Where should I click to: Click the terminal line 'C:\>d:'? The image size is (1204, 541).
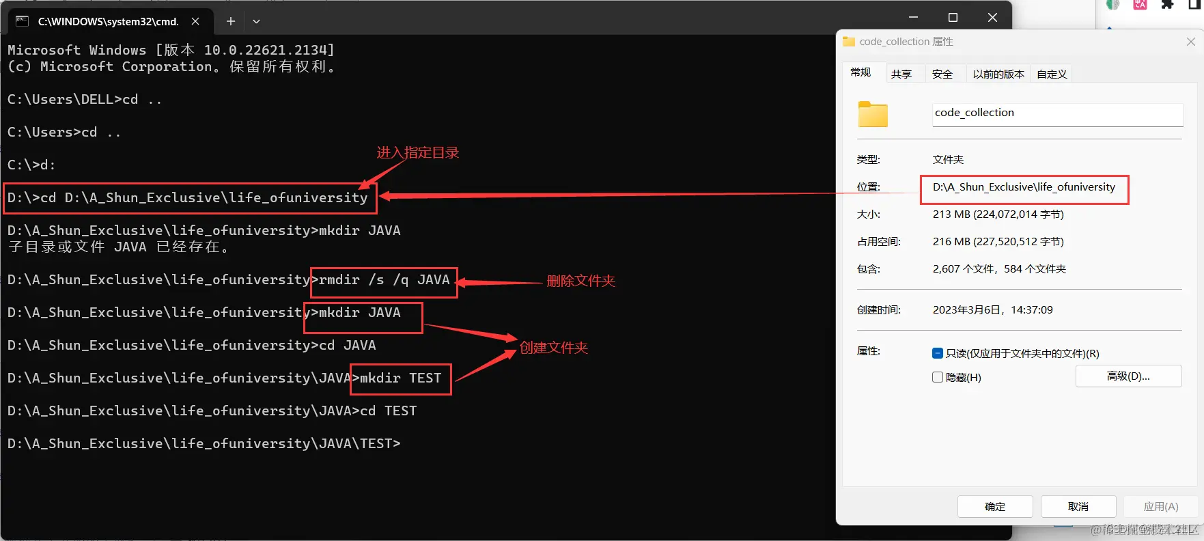(31, 165)
